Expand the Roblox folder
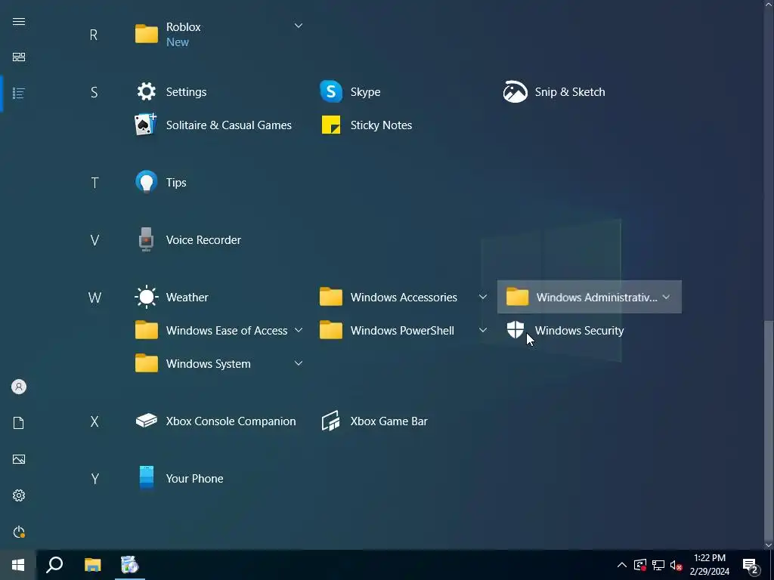This screenshot has width=774, height=580. pos(298,26)
